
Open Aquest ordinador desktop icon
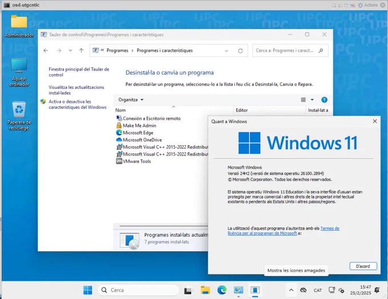[x=19, y=72]
